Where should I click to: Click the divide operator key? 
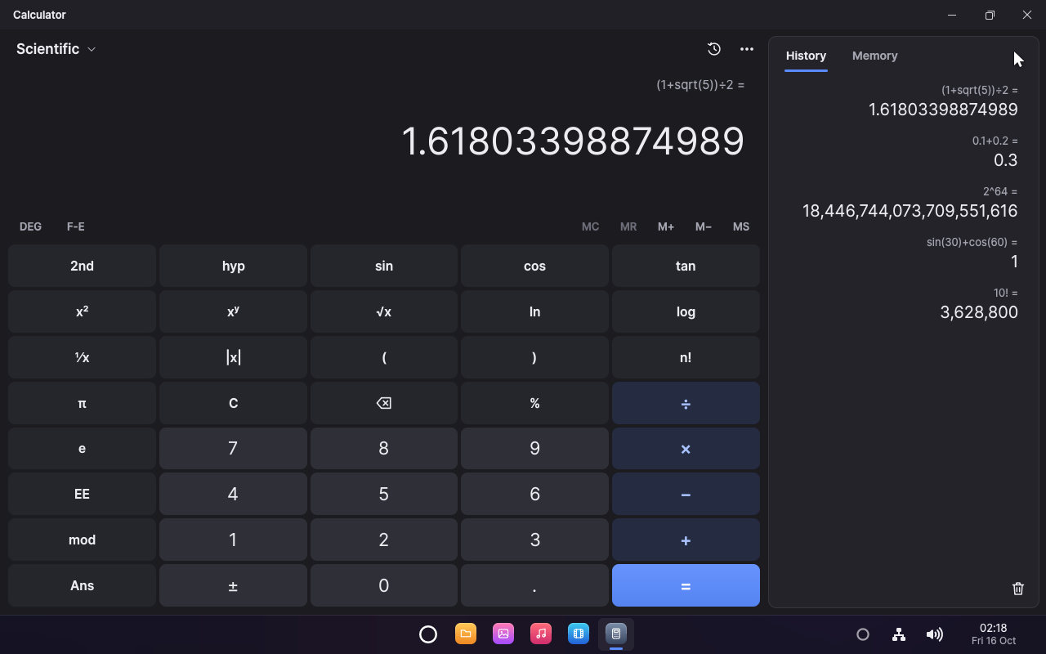tap(686, 403)
